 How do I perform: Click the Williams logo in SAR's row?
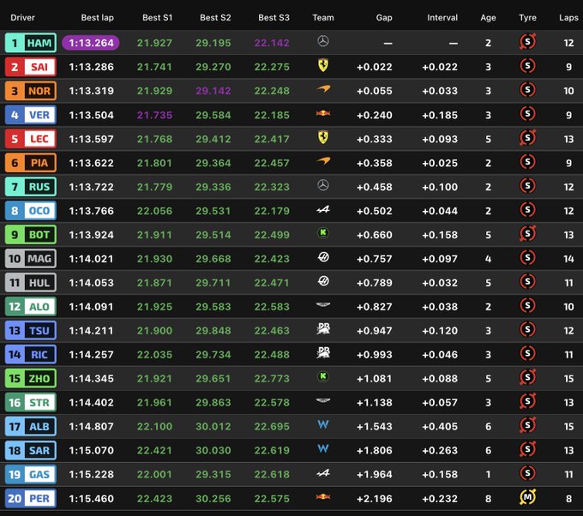tap(323, 448)
